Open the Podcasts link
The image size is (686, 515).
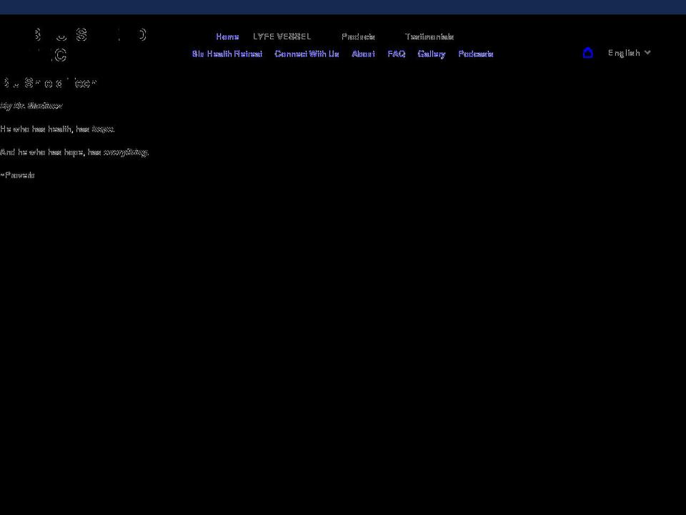click(476, 54)
